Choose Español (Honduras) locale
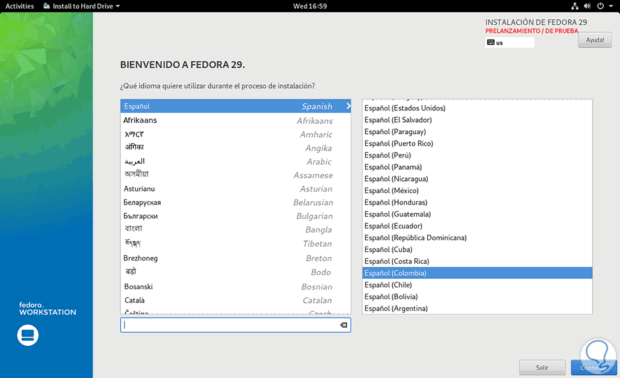620x378 pixels. pyautogui.click(x=477, y=202)
